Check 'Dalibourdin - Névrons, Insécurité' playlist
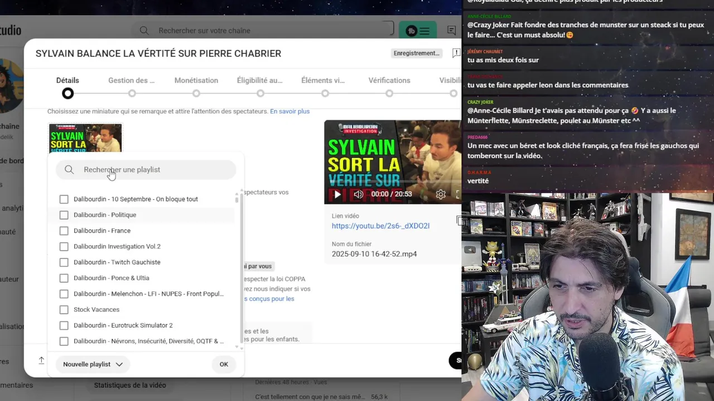This screenshot has width=714, height=401. point(64,341)
